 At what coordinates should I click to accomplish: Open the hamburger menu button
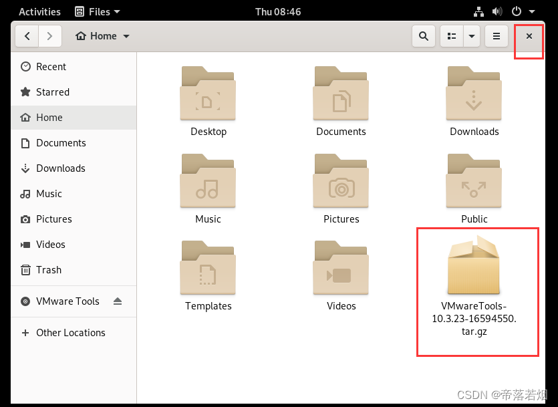[x=496, y=36]
